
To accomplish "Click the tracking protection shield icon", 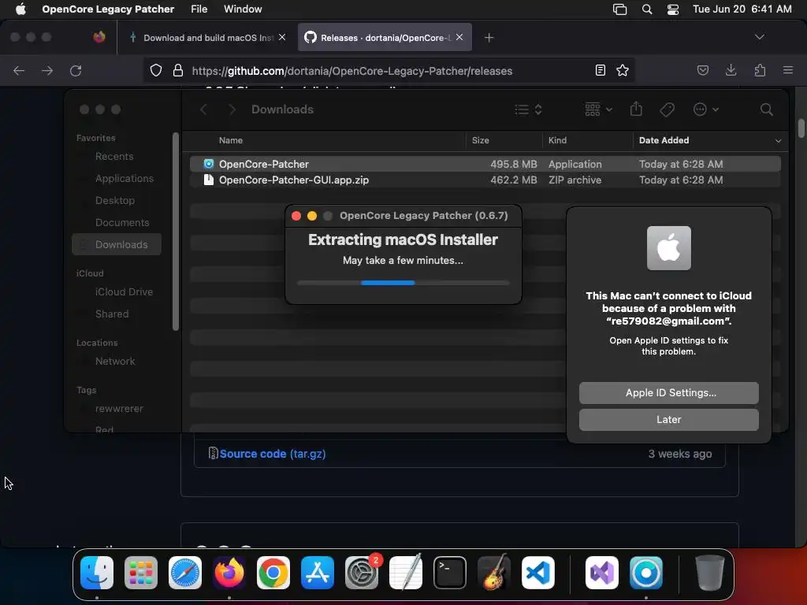I will click(156, 70).
